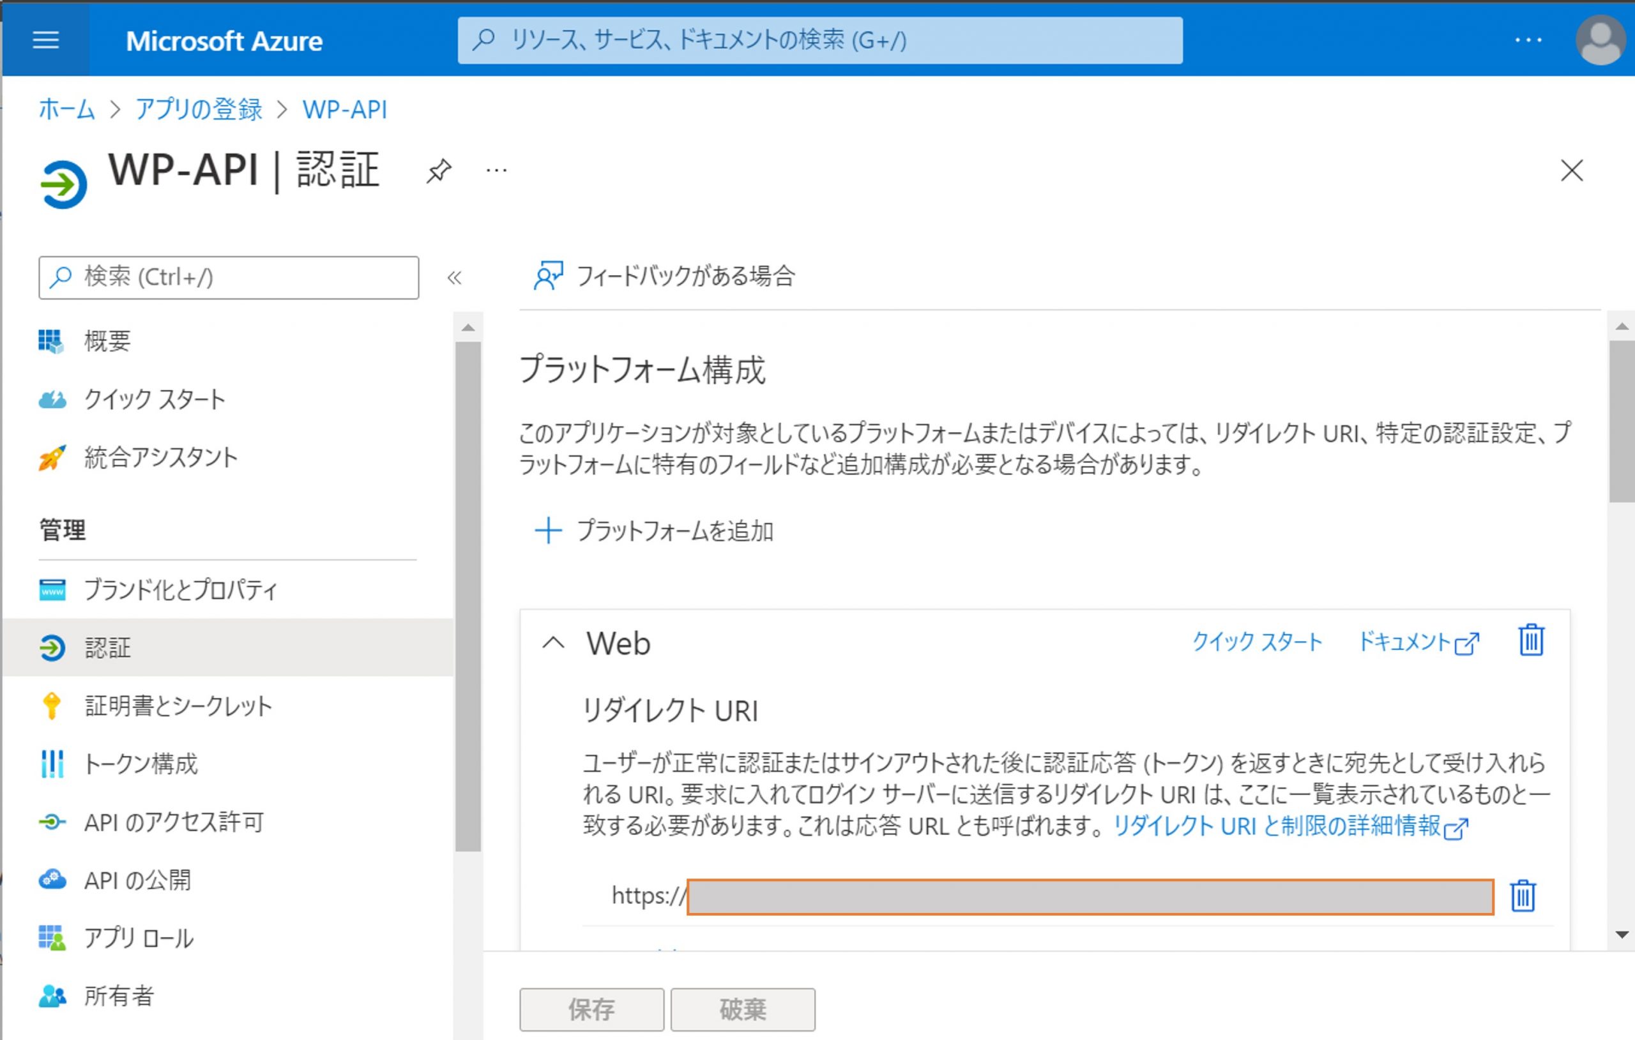1635x1040 pixels.
Task: Click the プラットフォーム構成 heading
Action: click(x=643, y=370)
